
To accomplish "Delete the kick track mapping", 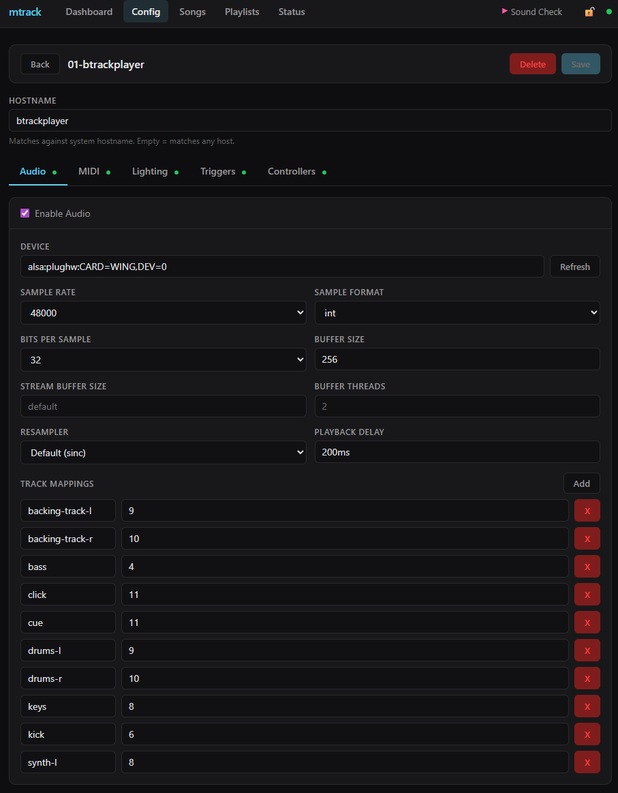I will tap(587, 734).
